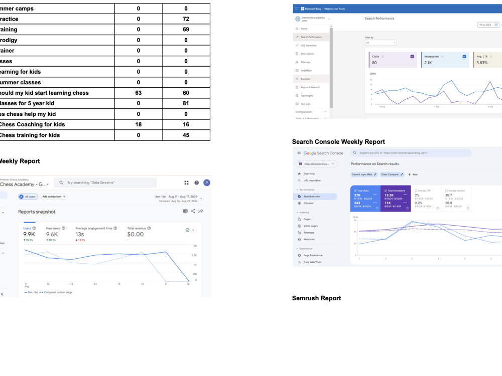The image size is (502, 376).
Task: Click the Bing URL Inspection magnifier icon
Action: point(297,46)
